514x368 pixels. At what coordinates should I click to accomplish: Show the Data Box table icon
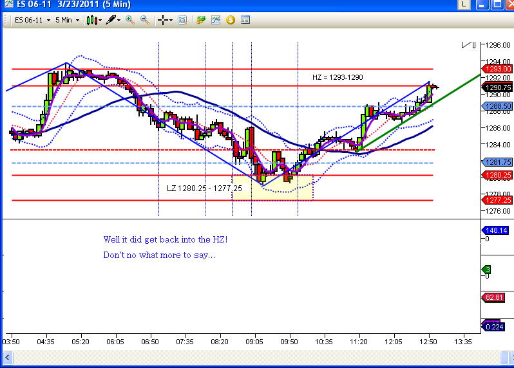point(245,21)
